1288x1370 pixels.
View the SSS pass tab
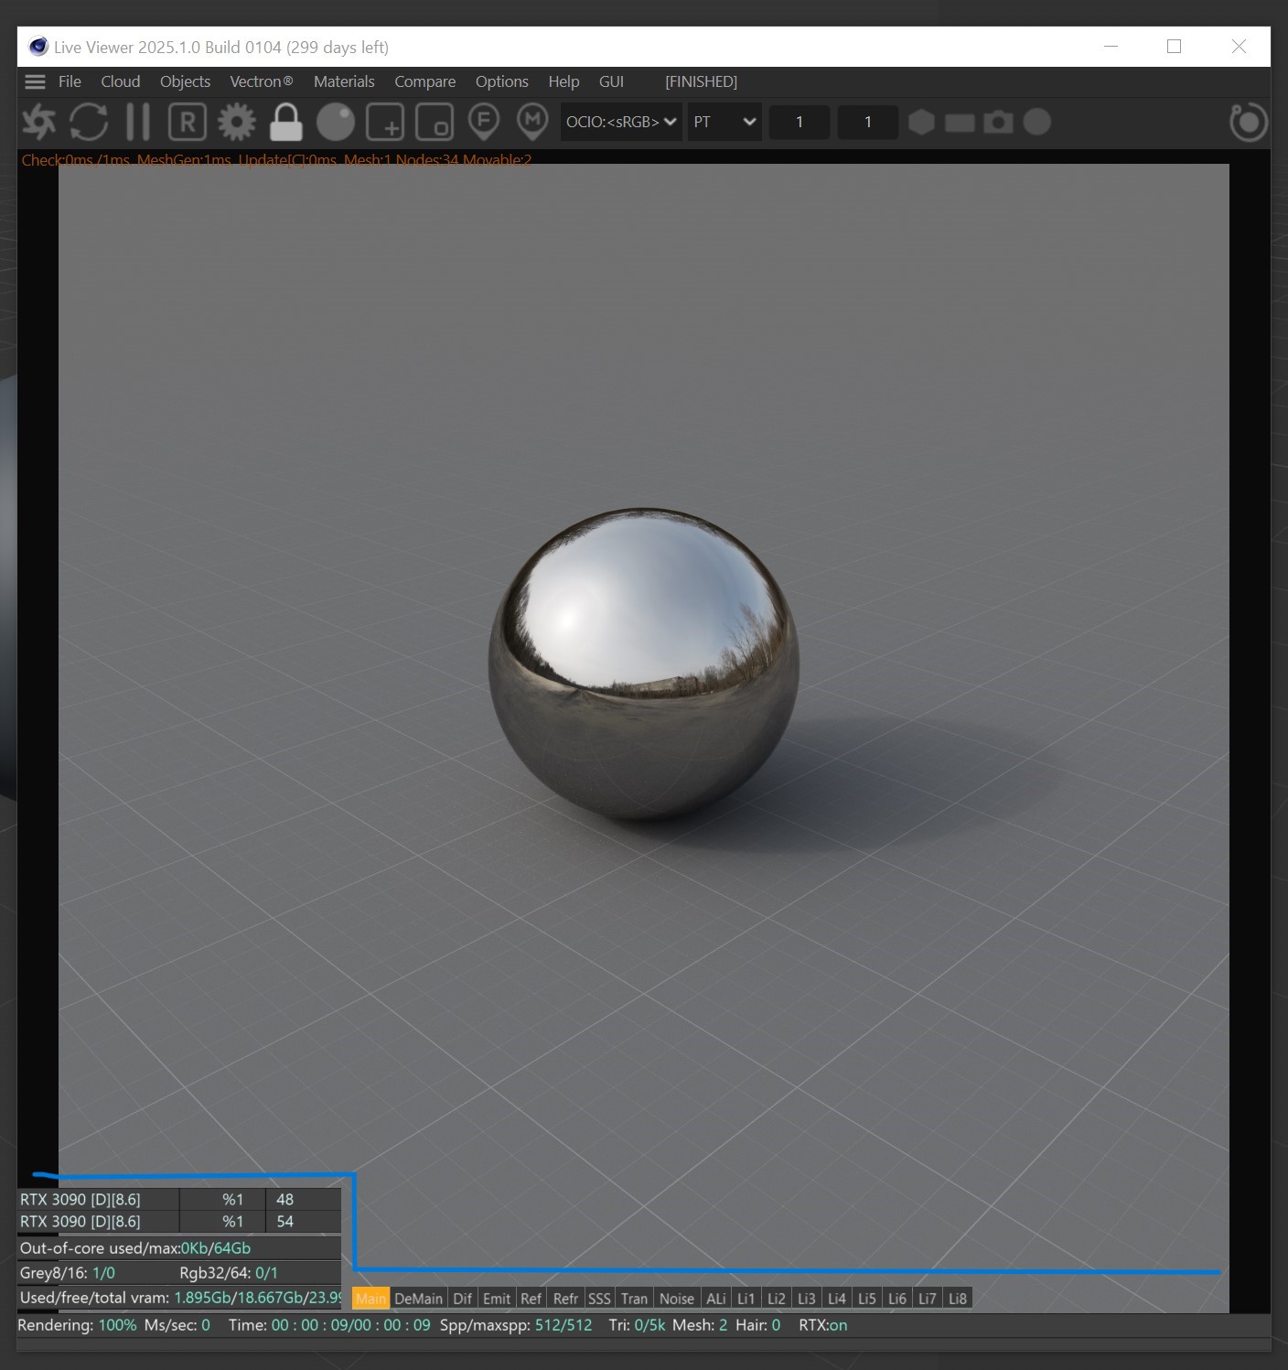[x=599, y=1299]
